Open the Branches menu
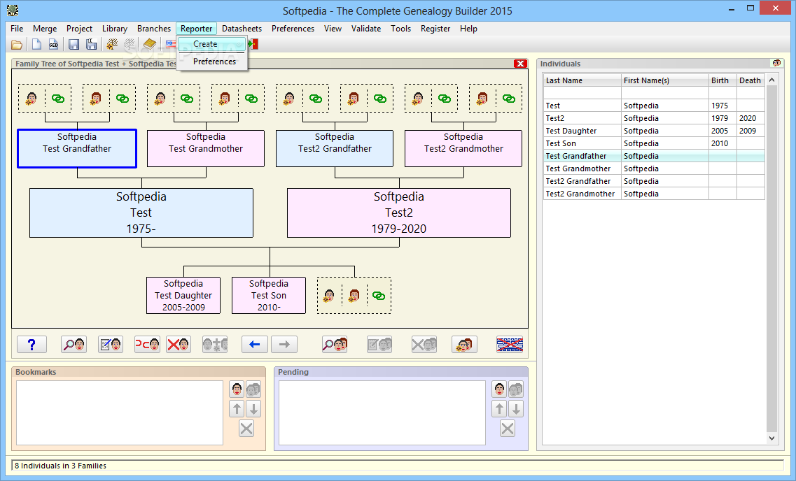796x481 pixels. 154,29
